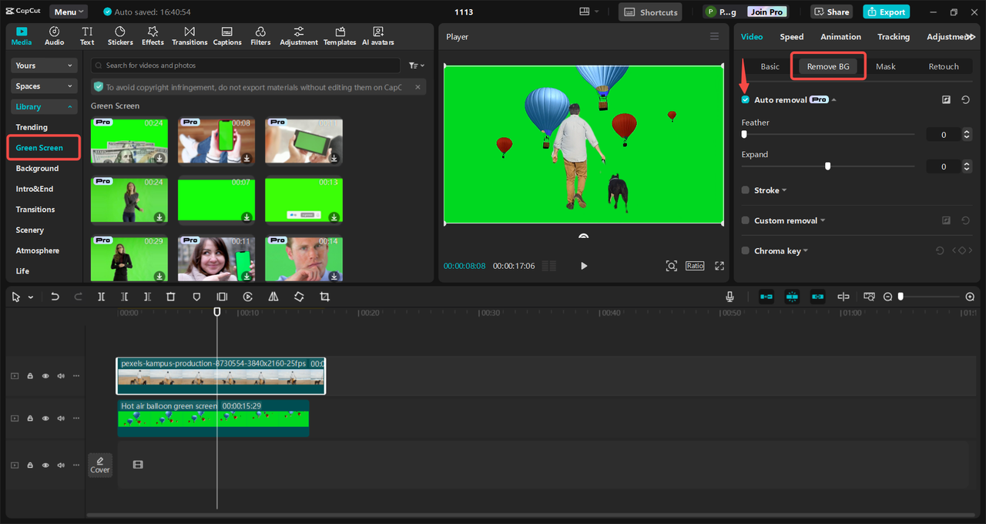Switch to the Animation tab
986x524 pixels.
point(840,36)
